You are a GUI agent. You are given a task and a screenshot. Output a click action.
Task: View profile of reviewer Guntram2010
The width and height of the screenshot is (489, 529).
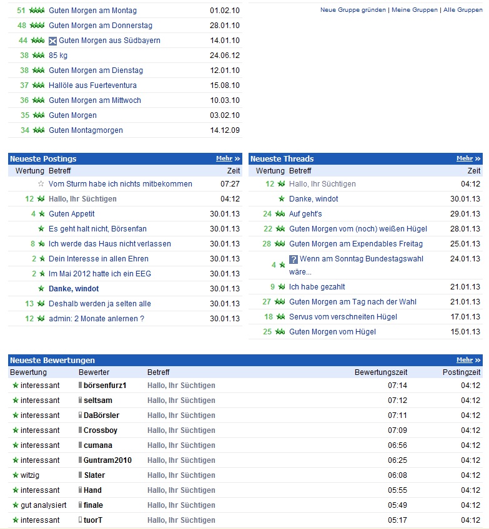[x=107, y=460]
